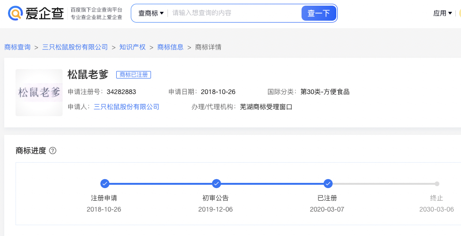The width and height of the screenshot is (461, 236).
Task: Navigate to 知识产权 breadcrumb
Action: pos(133,47)
